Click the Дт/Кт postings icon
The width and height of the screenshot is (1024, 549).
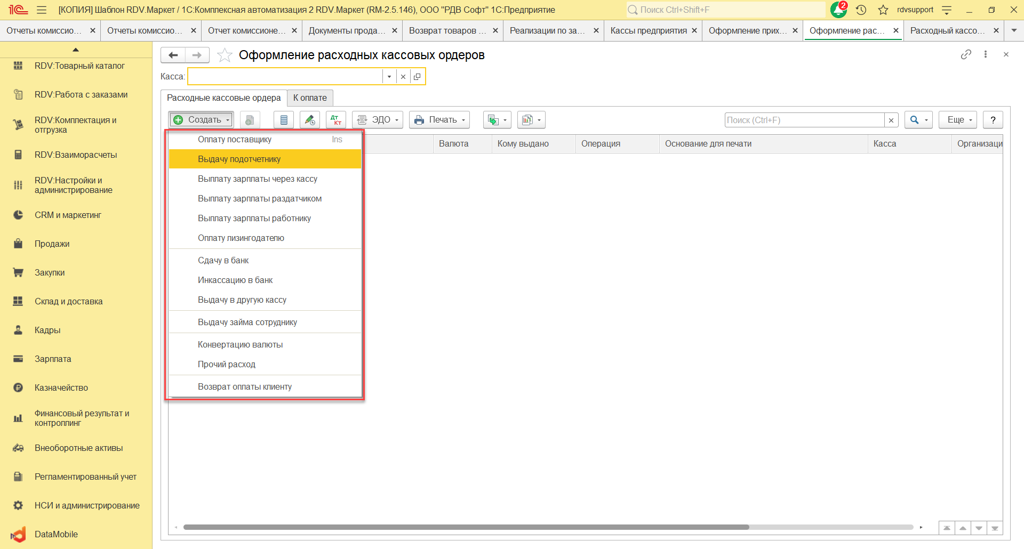coord(336,120)
